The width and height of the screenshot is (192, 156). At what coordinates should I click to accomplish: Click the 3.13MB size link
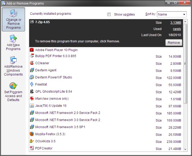click(x=176, y=22)
